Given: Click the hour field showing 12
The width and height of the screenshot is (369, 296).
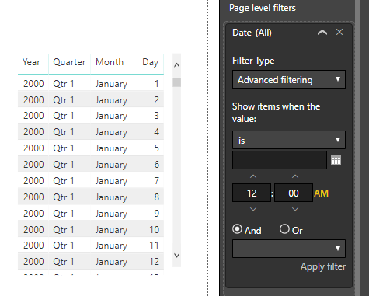Looking at the screenshot, I should [x=252, y=193].
